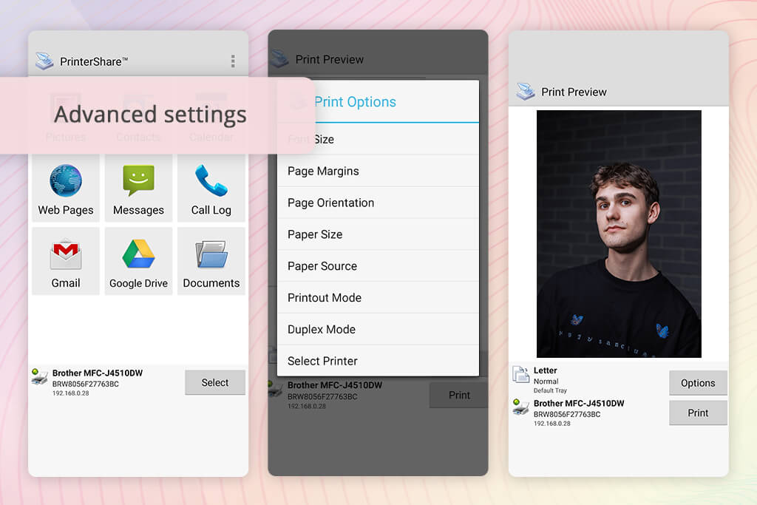Choose Page Orientation in Print Options
This screenshot has height=505, width=757.
coord(378,203)
